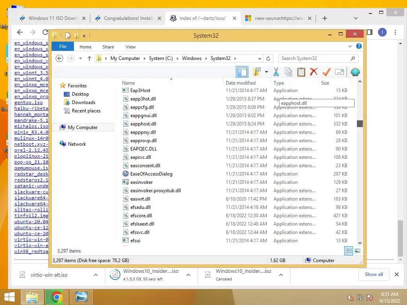
Task: Open virtio-win-alt.iso download options chevron
Action: [x=96, y=275]
